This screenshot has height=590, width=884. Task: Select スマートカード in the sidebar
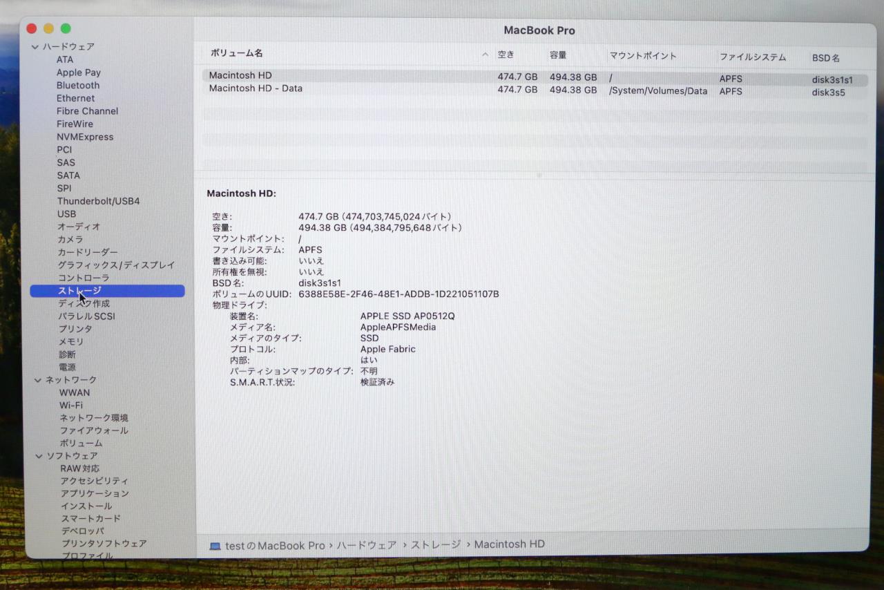pyautogui.click(x=90, y=519)
